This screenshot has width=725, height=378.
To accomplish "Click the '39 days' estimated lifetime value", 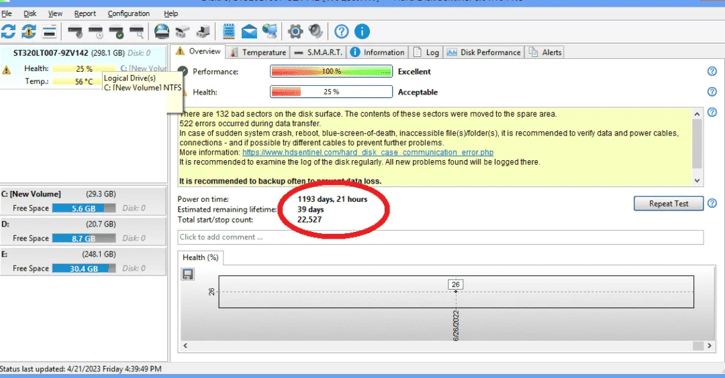I will 310,209.
